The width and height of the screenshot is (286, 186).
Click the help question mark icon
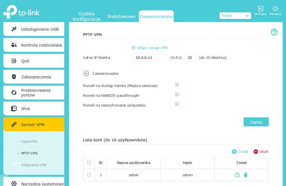point(274,32)
